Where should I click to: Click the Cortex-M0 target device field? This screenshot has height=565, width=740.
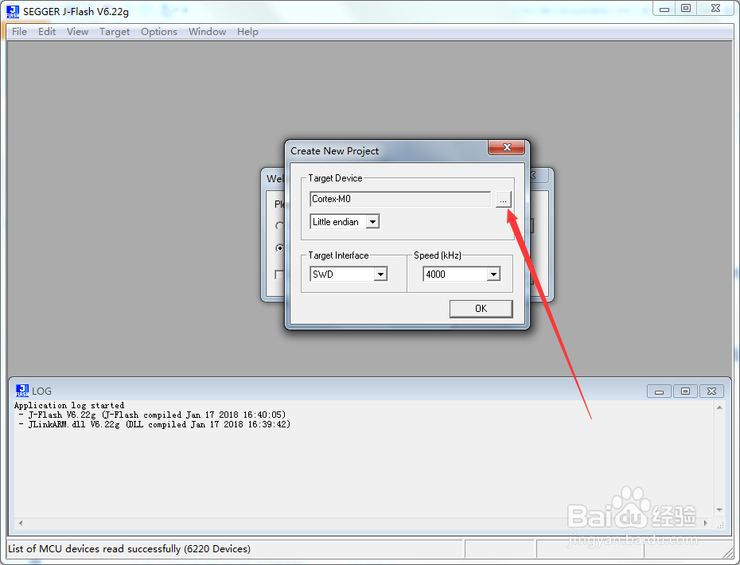pos(400,199)
